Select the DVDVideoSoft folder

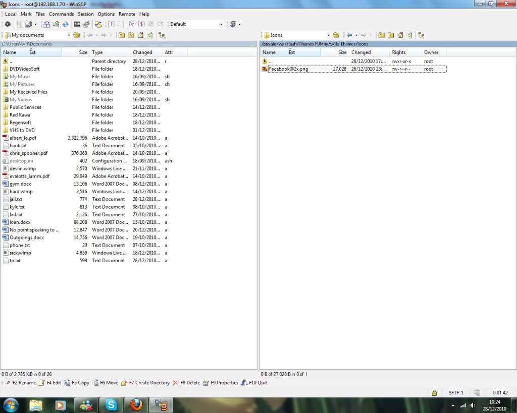tap(24, 69)
